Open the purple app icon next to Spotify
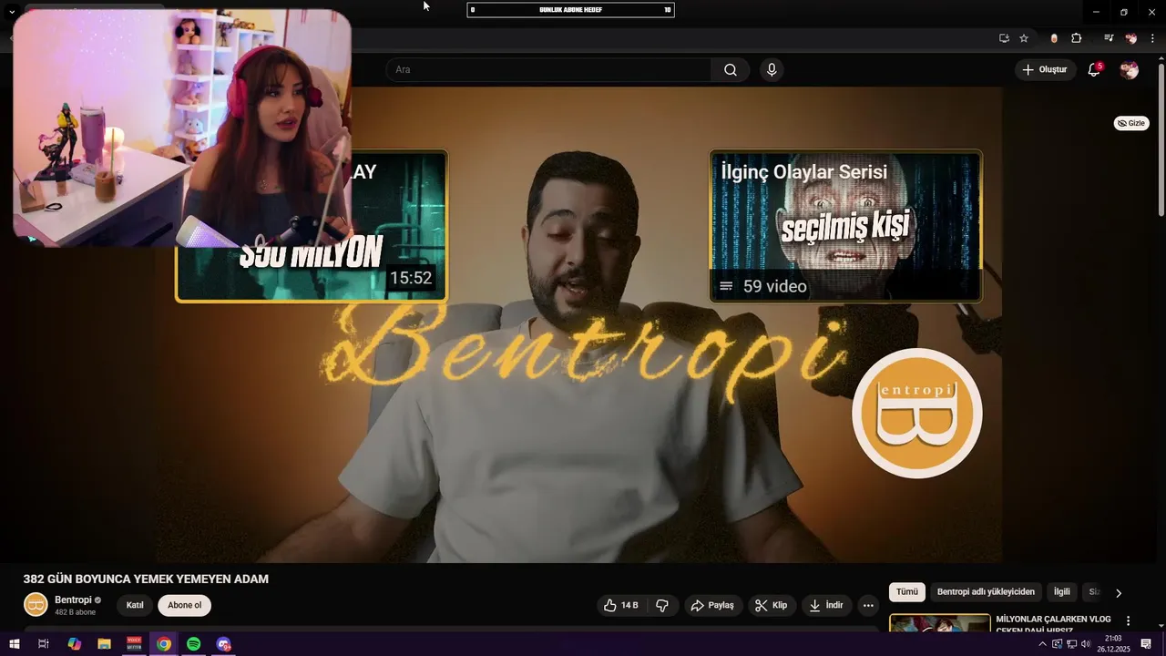 (x=224, y=644)
